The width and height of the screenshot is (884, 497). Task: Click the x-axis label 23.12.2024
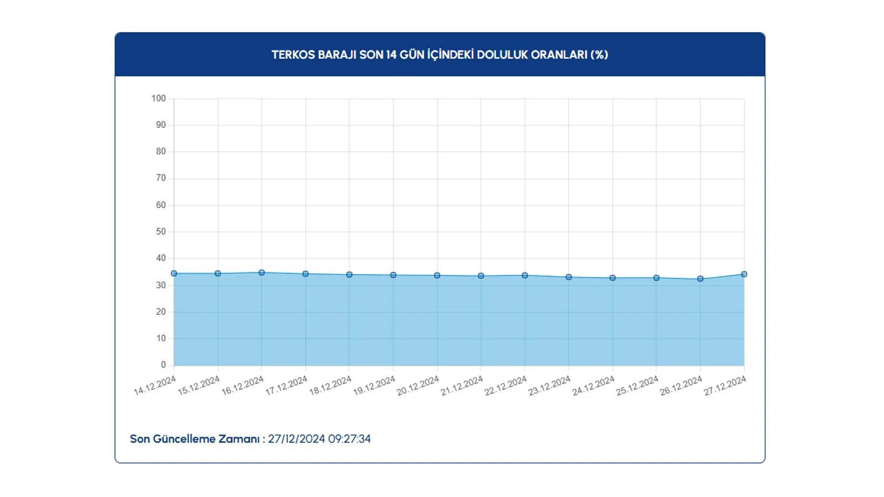(549, 385)
